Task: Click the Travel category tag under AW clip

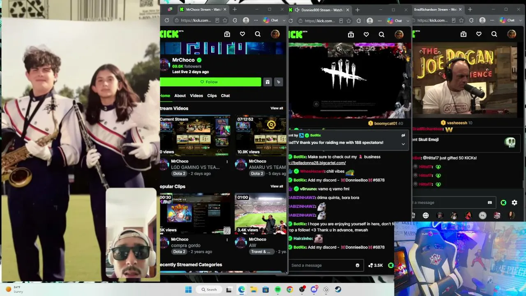Action: coord(261,252)
